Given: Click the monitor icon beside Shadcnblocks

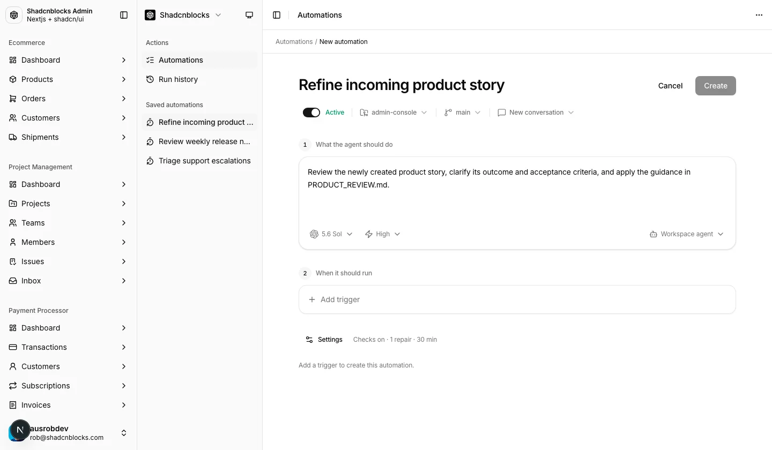Looking at the screenshot, I should click(249, 15).
